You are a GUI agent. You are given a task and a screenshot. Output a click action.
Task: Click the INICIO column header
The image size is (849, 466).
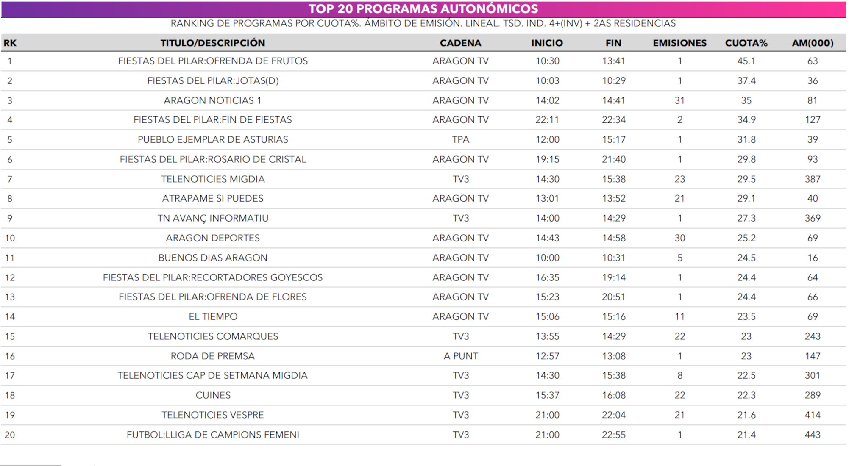(x=547, y=43)
